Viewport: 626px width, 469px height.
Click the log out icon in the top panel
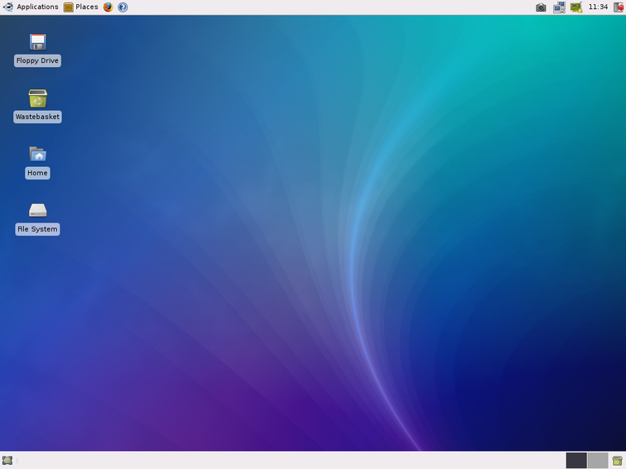point(619,7)
